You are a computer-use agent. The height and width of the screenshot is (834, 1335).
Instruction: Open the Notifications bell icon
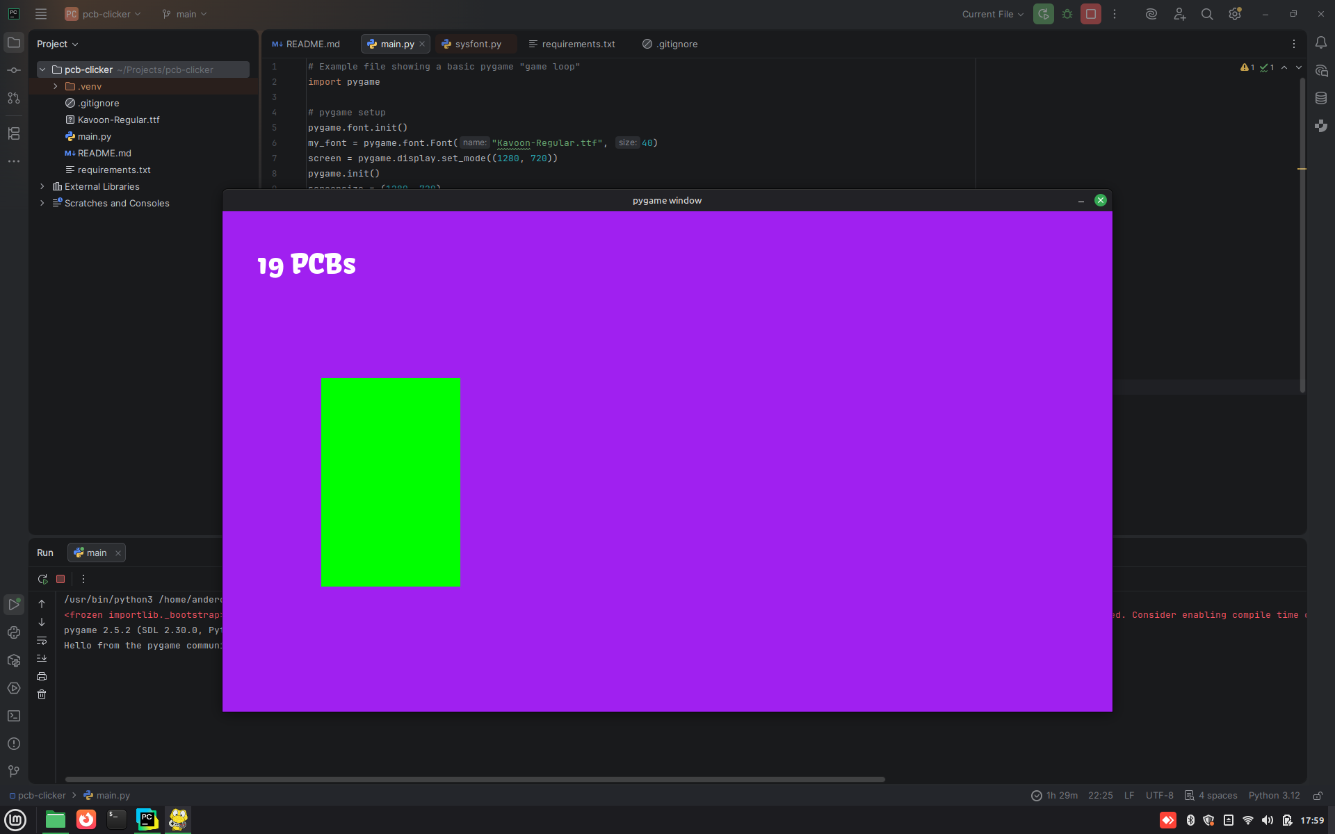pyautogui.click(x=1321, y=43)
